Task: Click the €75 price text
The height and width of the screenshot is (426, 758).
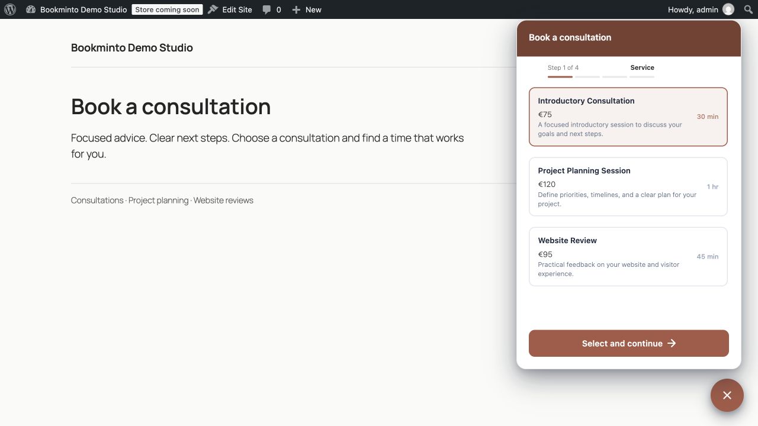Action: pos(545,114)
